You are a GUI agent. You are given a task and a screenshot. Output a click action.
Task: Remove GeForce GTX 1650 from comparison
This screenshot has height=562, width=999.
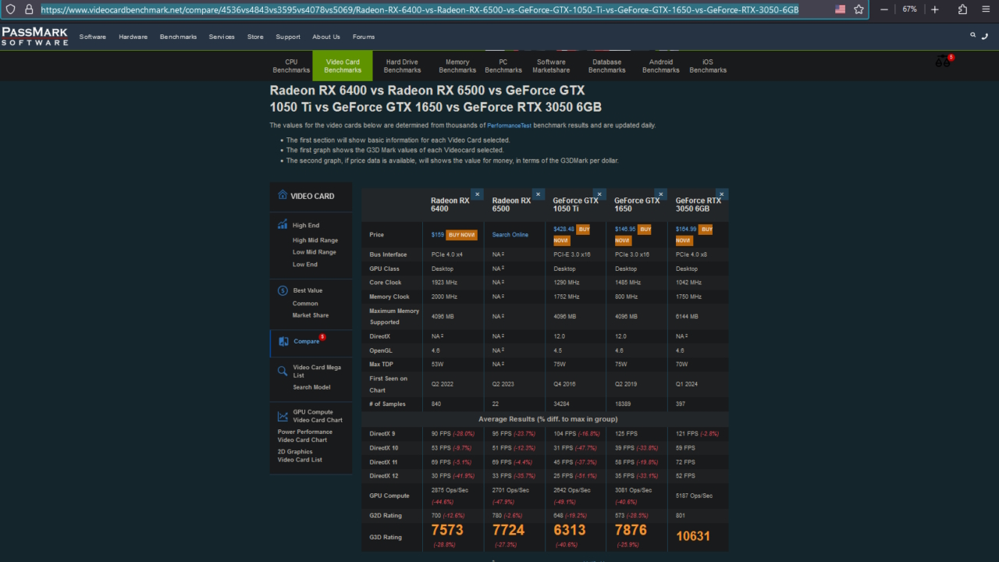coord(660,194)
